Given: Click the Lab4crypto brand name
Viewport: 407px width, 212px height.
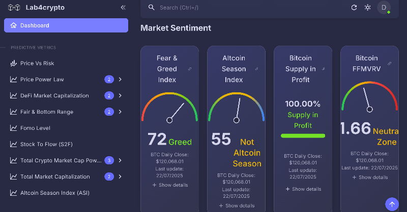Looking at the screenshot, I should 45,8.
